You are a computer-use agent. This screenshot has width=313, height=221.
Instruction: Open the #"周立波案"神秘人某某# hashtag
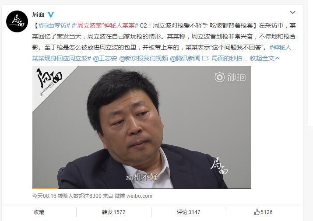tap(105, 25)
